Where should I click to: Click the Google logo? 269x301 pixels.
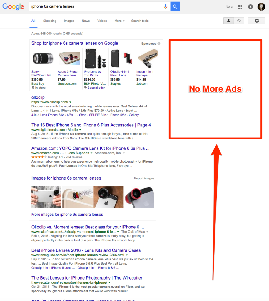(13, 6)
